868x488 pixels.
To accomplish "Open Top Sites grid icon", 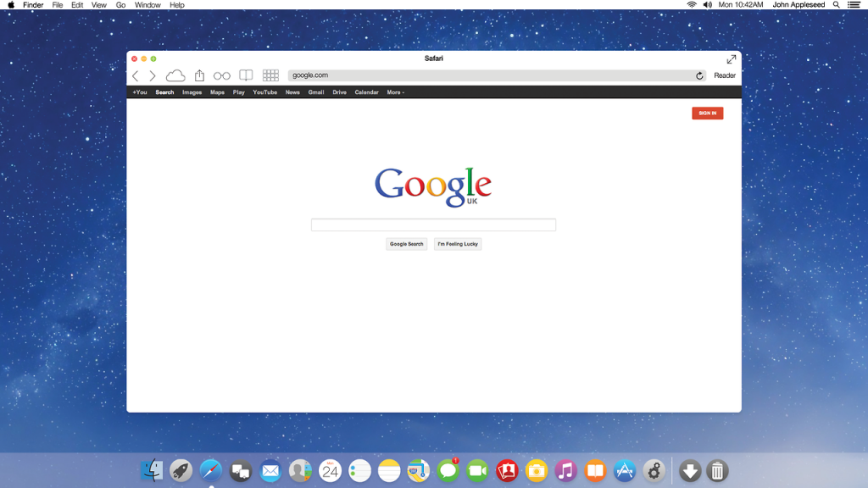I will point(270,75).
